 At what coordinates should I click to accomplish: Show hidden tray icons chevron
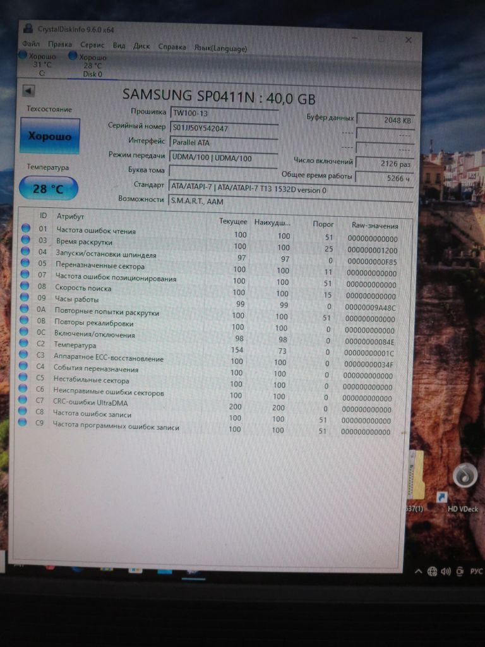418,571
